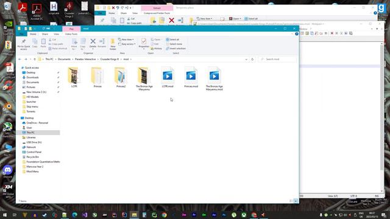Open the Easy access dropdown

coord(127,44)
